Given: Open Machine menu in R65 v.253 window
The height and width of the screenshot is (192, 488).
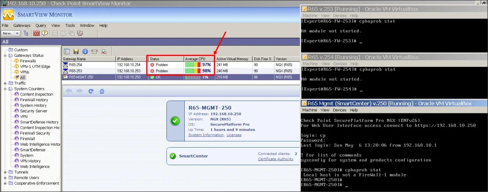Looking at the screenshot, I should click(x=310, y=16).
